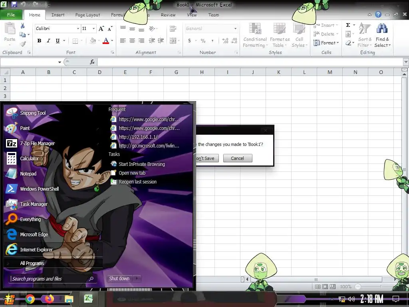The height and width of the screenshot is (307, 409).
Task: Open the font size dropdown
Action: (x=93, y=28)
